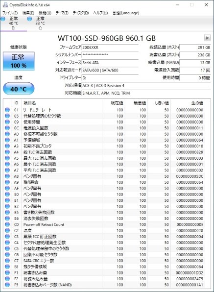Click the standard field ACS-3 | ACS-3 Revision 4

click(146, 86)
